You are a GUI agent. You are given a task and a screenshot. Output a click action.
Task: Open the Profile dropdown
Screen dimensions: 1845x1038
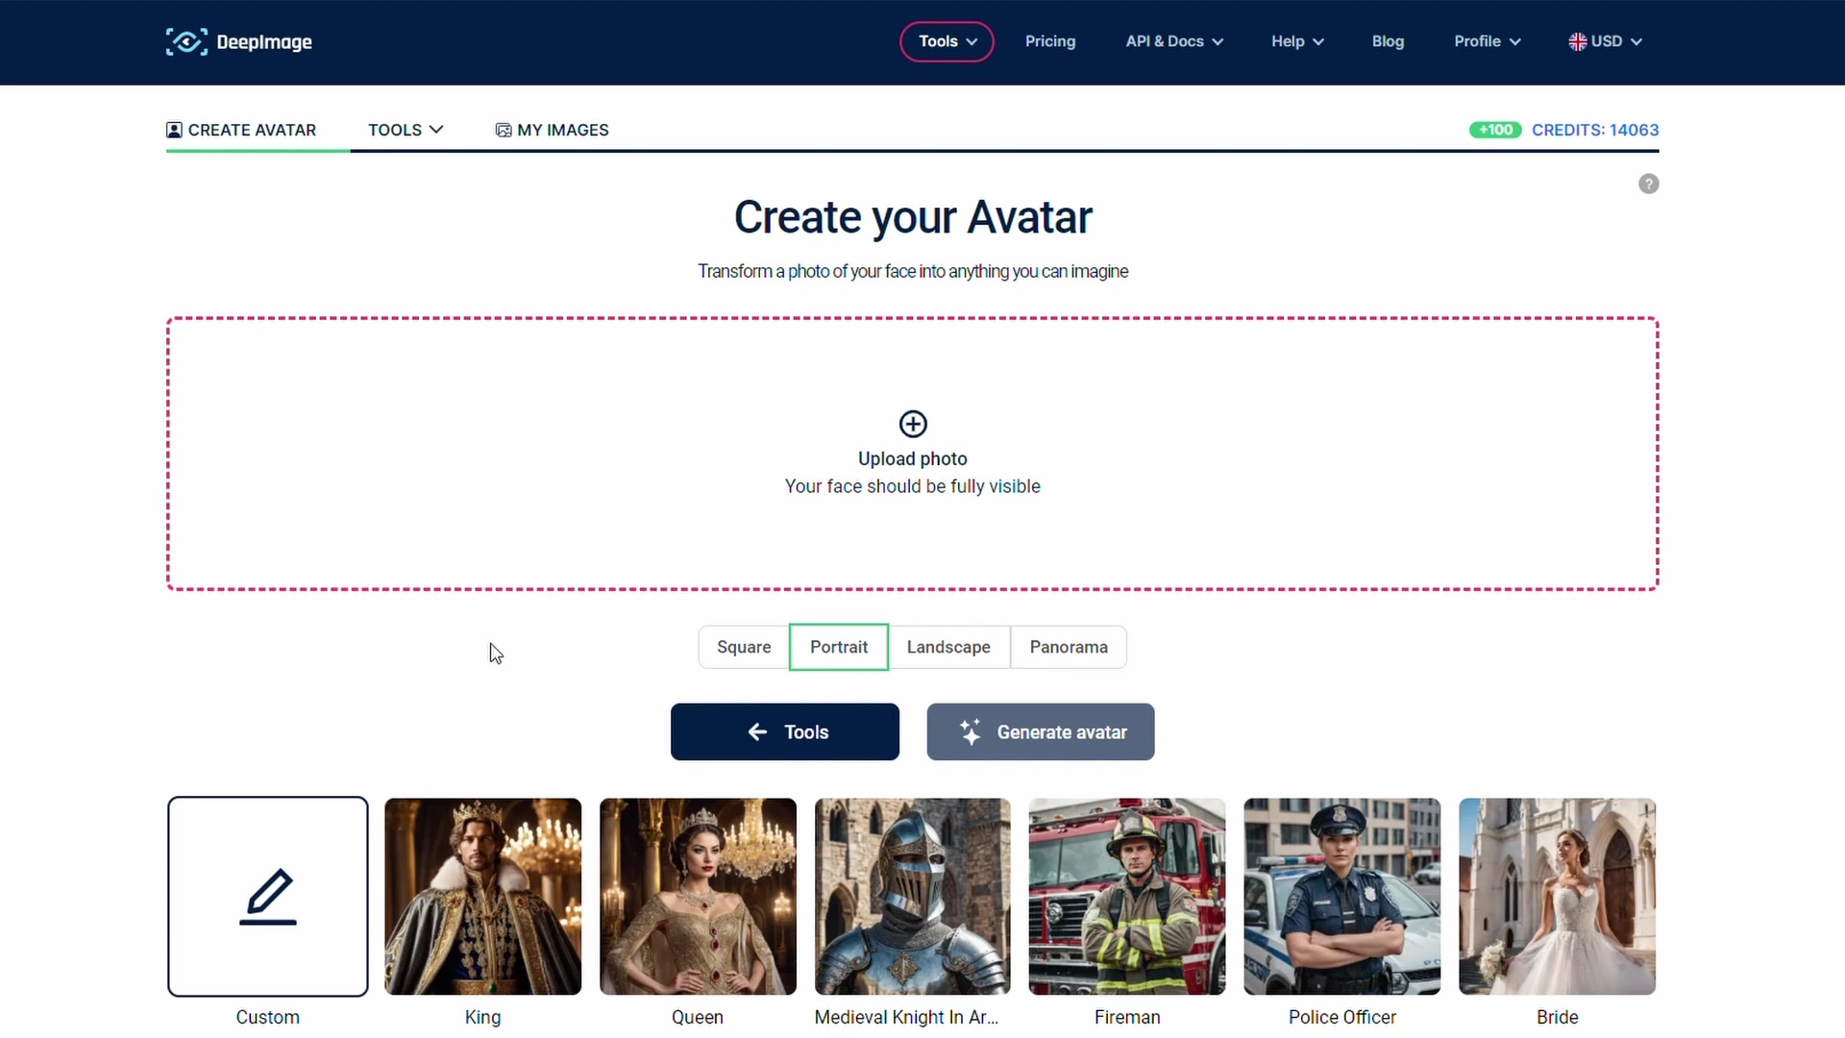[1487, 41]
